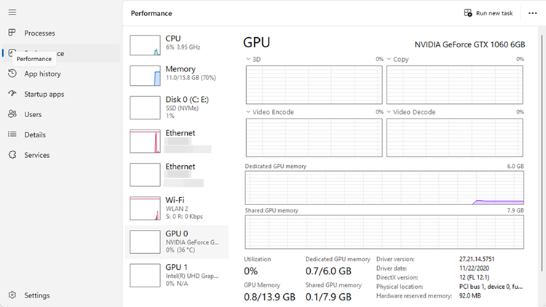
Task: Click the Startup apps gauge icon
Action: [x=12, y=94]
